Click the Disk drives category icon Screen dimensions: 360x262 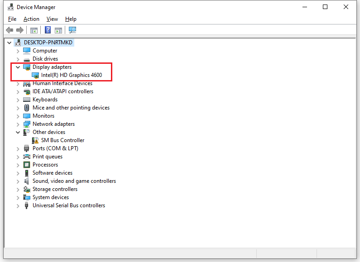pyautogui.click(x=27, y=59)
